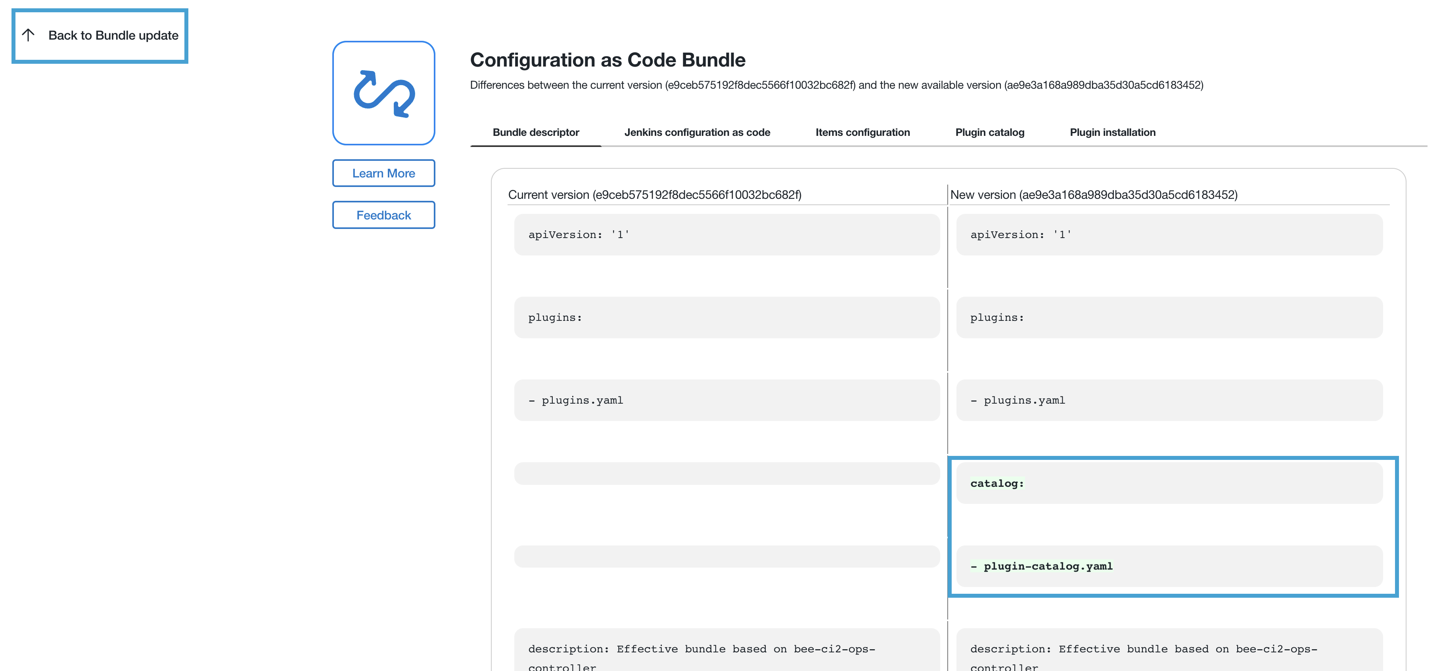Switch to Jenkins configuration as code tab
This screenshot has width=1441, height=671.
[x=696, y=132]
